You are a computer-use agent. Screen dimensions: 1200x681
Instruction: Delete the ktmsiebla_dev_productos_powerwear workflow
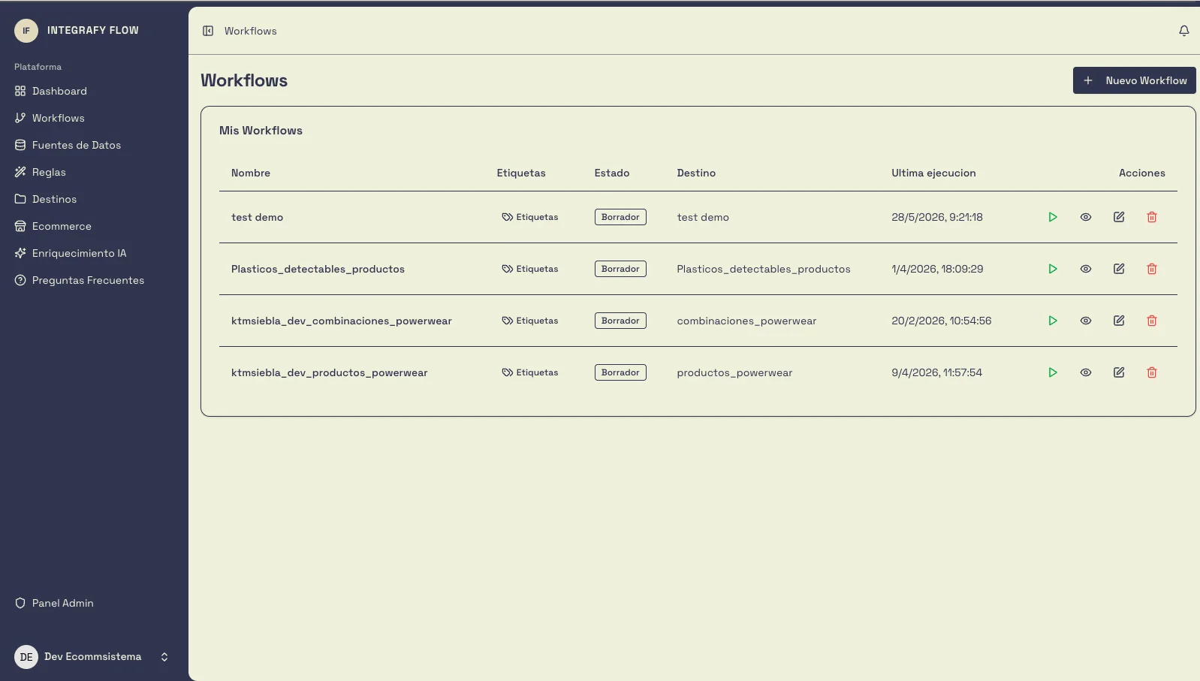1152,372
